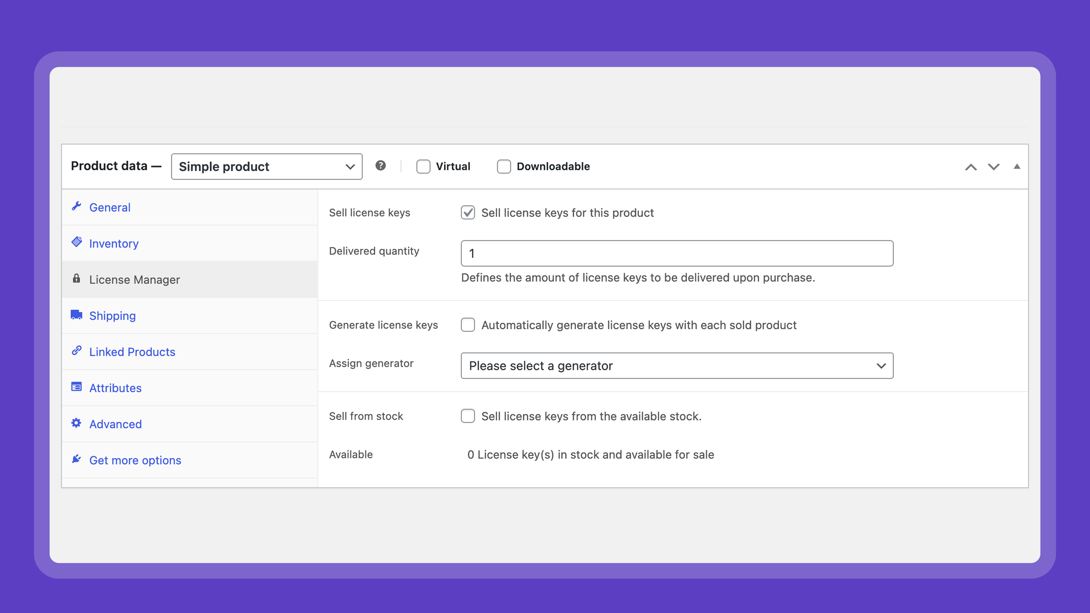
Task: Move Product data panel down with chevron
Action: point(993,167)
